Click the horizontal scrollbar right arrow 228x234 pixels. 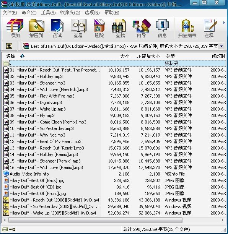tap(223, 220)
